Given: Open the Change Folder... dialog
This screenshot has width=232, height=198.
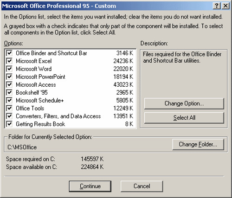Looking at the screenshot, I should tap(198, 144).
